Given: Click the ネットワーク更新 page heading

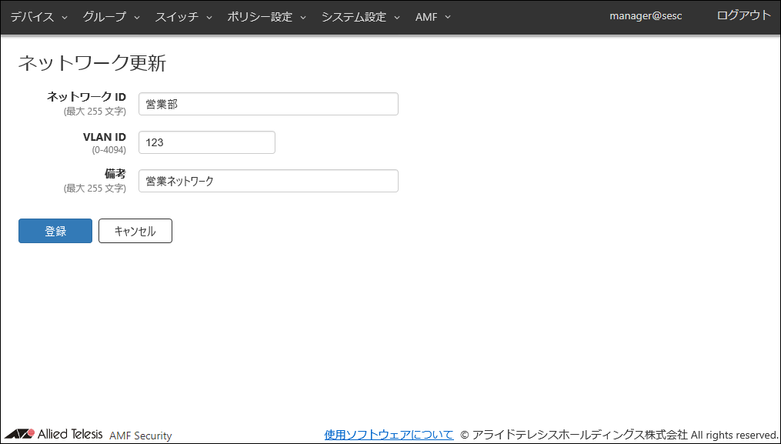Looking at the screenshot, I should point(92,63).
